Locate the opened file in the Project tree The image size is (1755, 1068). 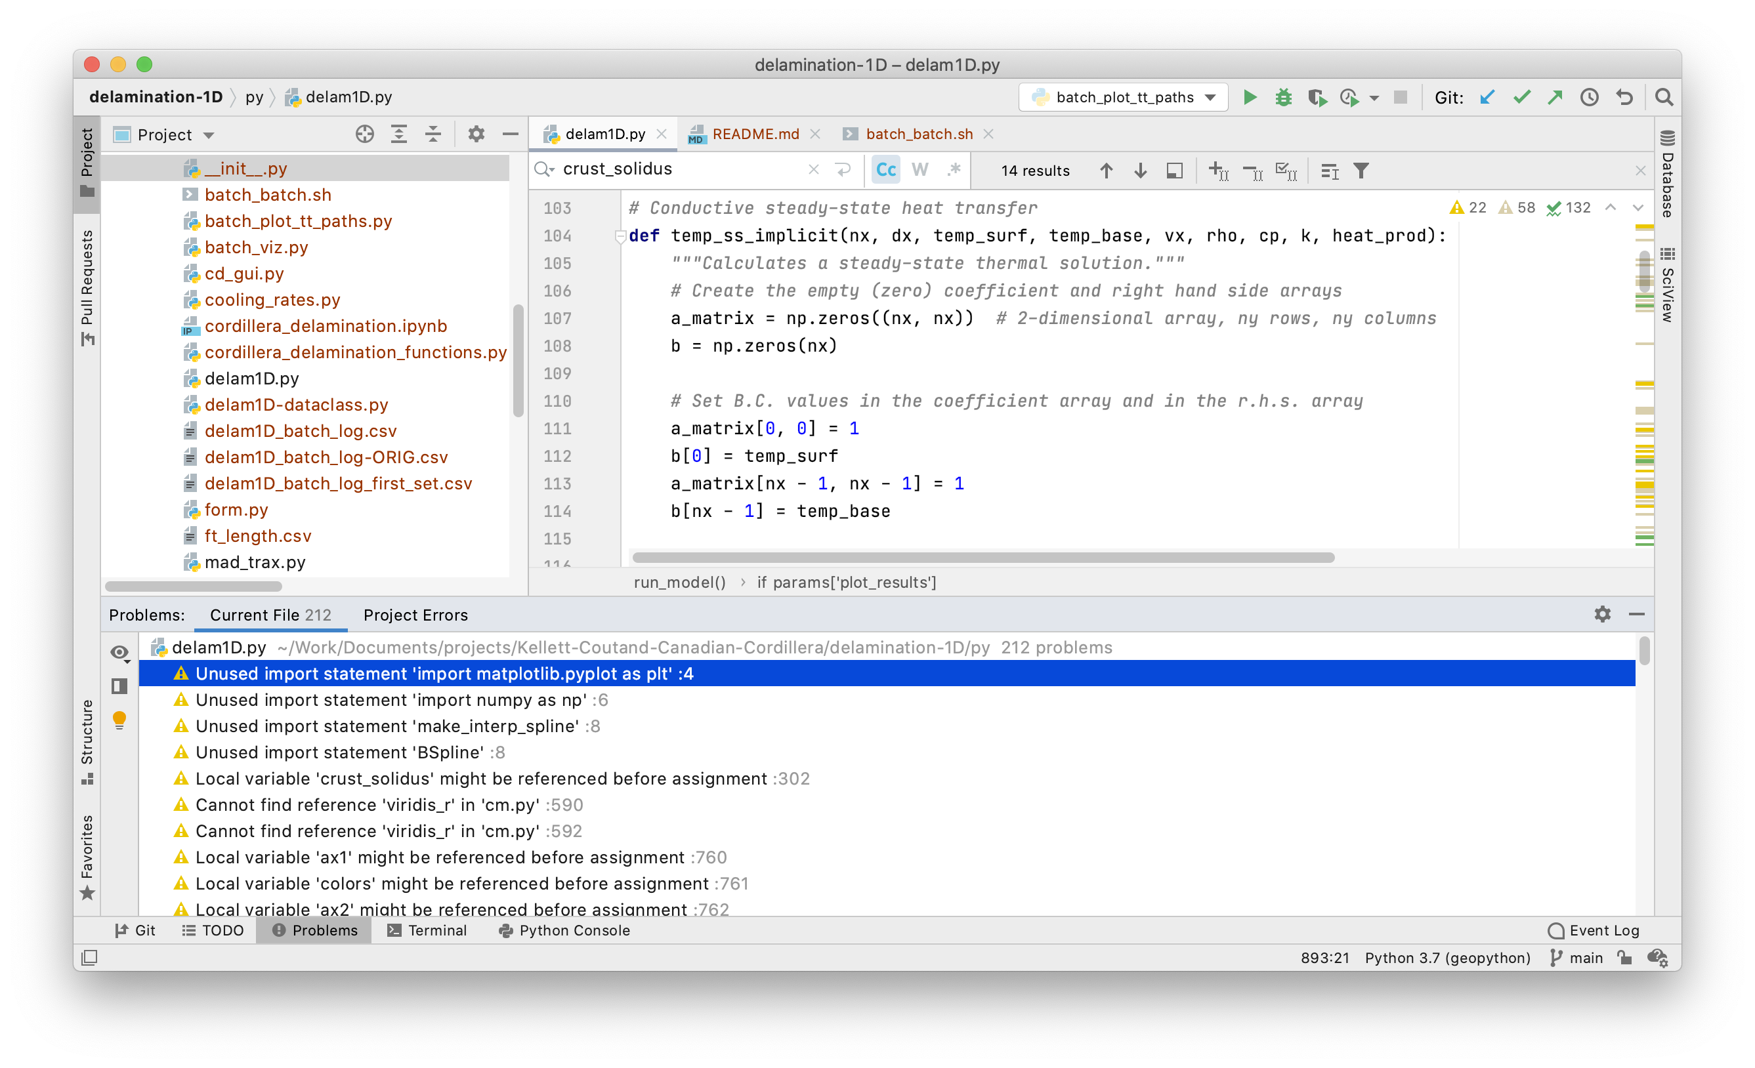tap(365, 134)
